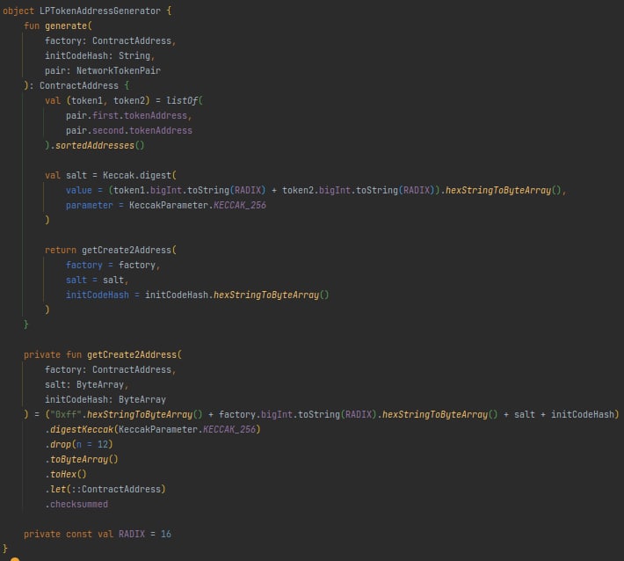The height and width of the screenshot is (561, 624).
Task: Click the '.drop(n = 12)' call
Action: click(x=79, y=444)
